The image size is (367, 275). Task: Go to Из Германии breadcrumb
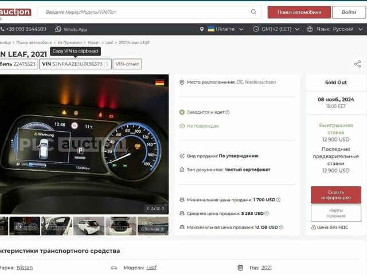(69, 42)
